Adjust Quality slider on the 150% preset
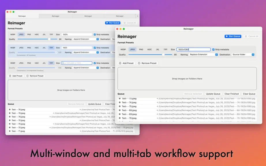The height and width of the screenshot is (166, 266). pos(37,39)
